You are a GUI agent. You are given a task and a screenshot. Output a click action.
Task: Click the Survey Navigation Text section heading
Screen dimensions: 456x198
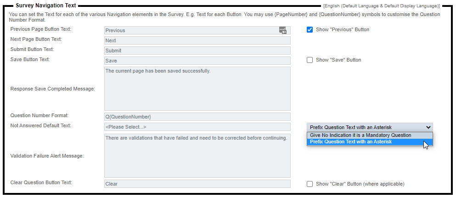pyautogui.click(x=46, y=6)
